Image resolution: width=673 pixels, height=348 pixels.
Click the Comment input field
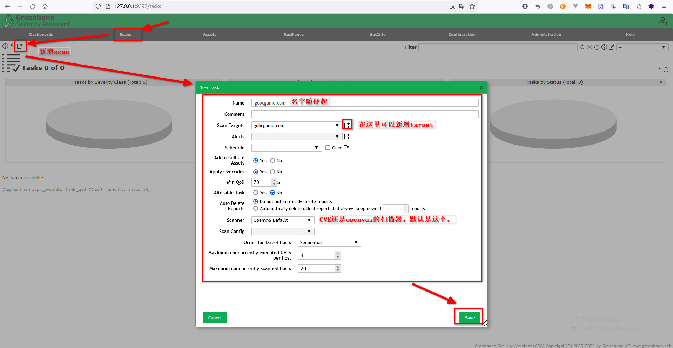365,114
